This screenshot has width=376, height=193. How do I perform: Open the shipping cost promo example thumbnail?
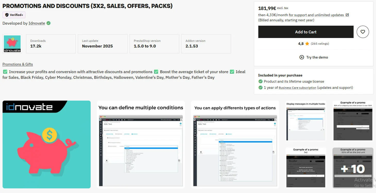353,121
